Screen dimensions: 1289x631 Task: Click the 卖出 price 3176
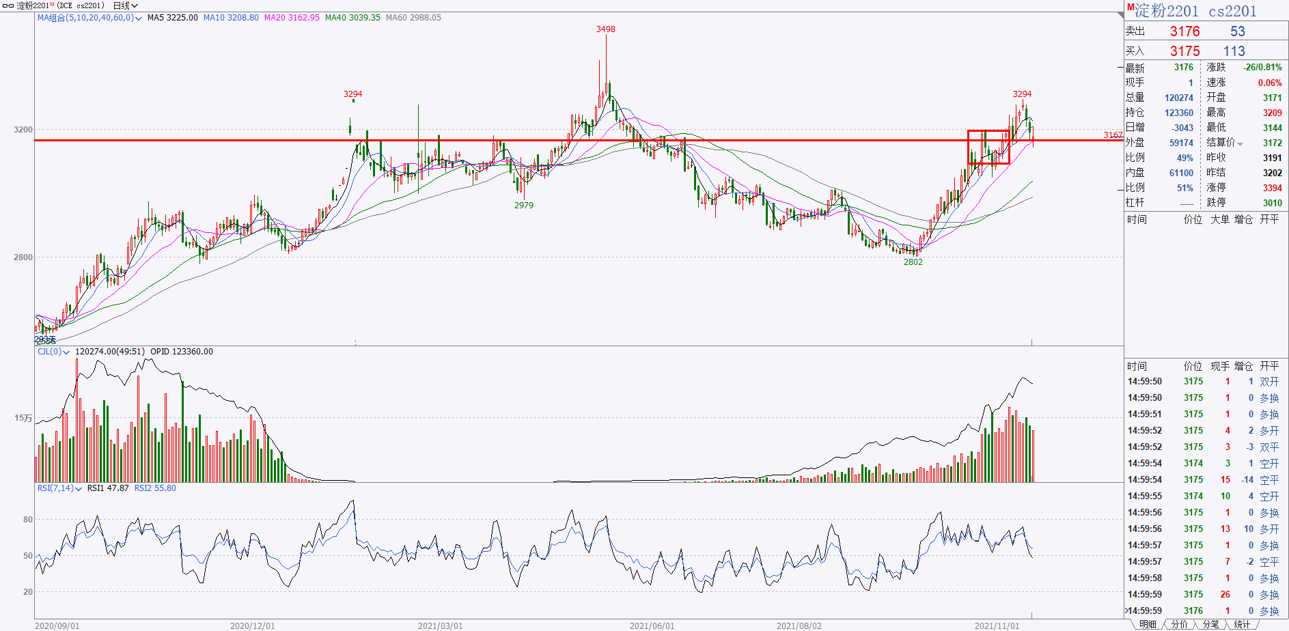point(1184,31)
